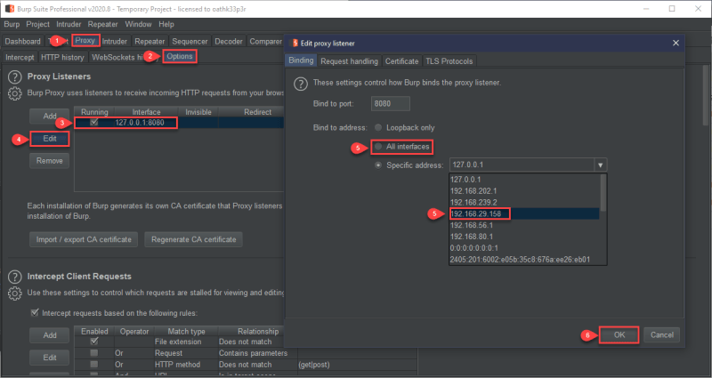Click the Burp Suite logo in the title bar
The image size is (712, 378).
[x=10, y=9]
